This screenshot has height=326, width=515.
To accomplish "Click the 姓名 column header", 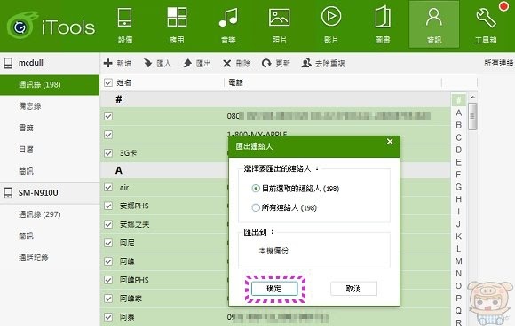I will tap(123, 82).
